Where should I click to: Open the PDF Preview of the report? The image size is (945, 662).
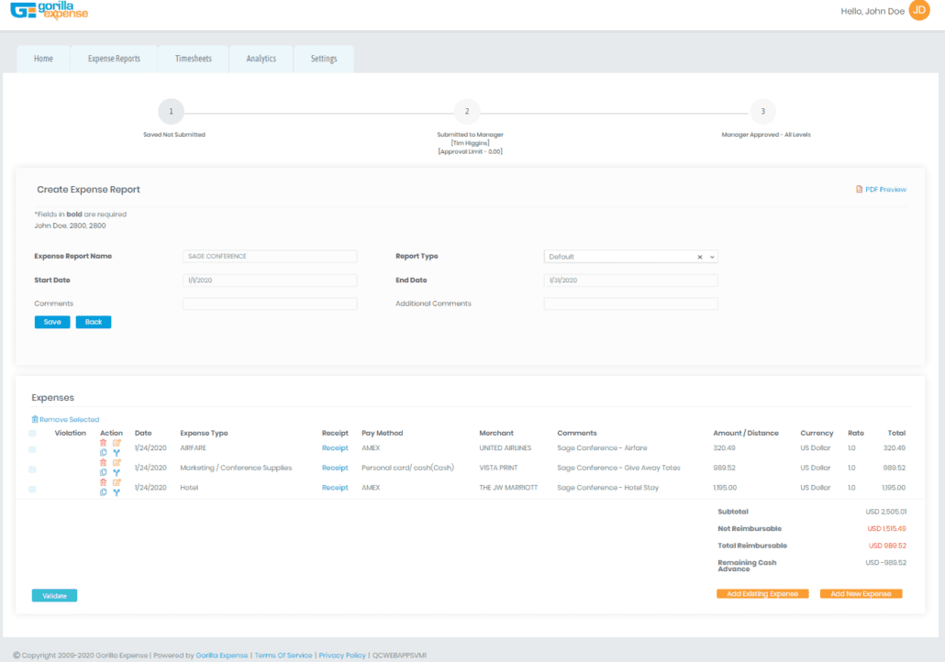(x=882, y=189)
